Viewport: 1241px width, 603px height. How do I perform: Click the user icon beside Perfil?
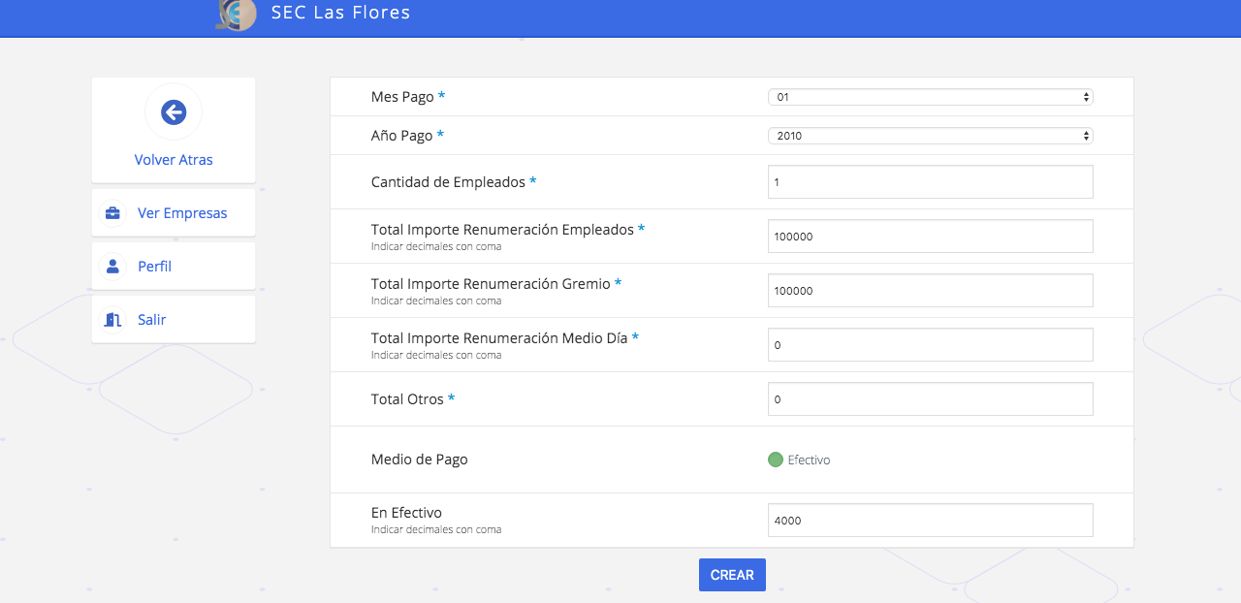click(113, 267)
